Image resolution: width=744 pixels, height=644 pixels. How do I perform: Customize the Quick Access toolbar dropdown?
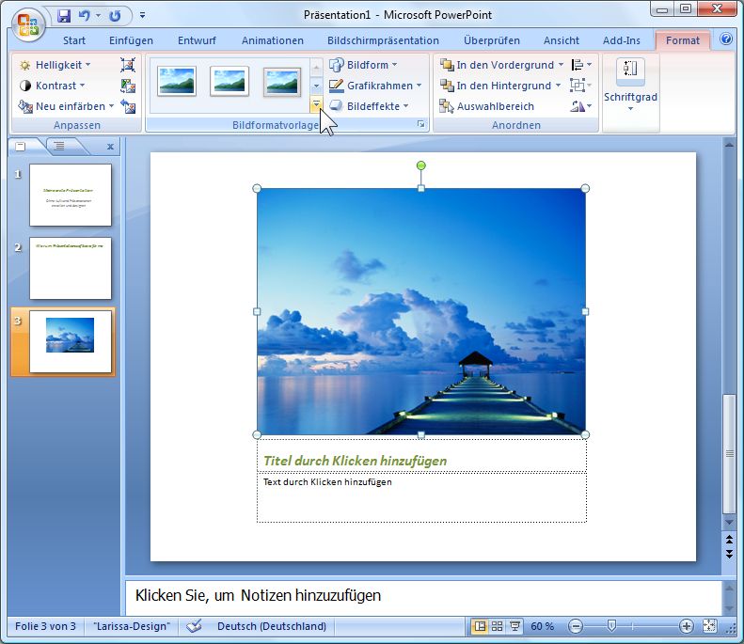coord(142,16)
